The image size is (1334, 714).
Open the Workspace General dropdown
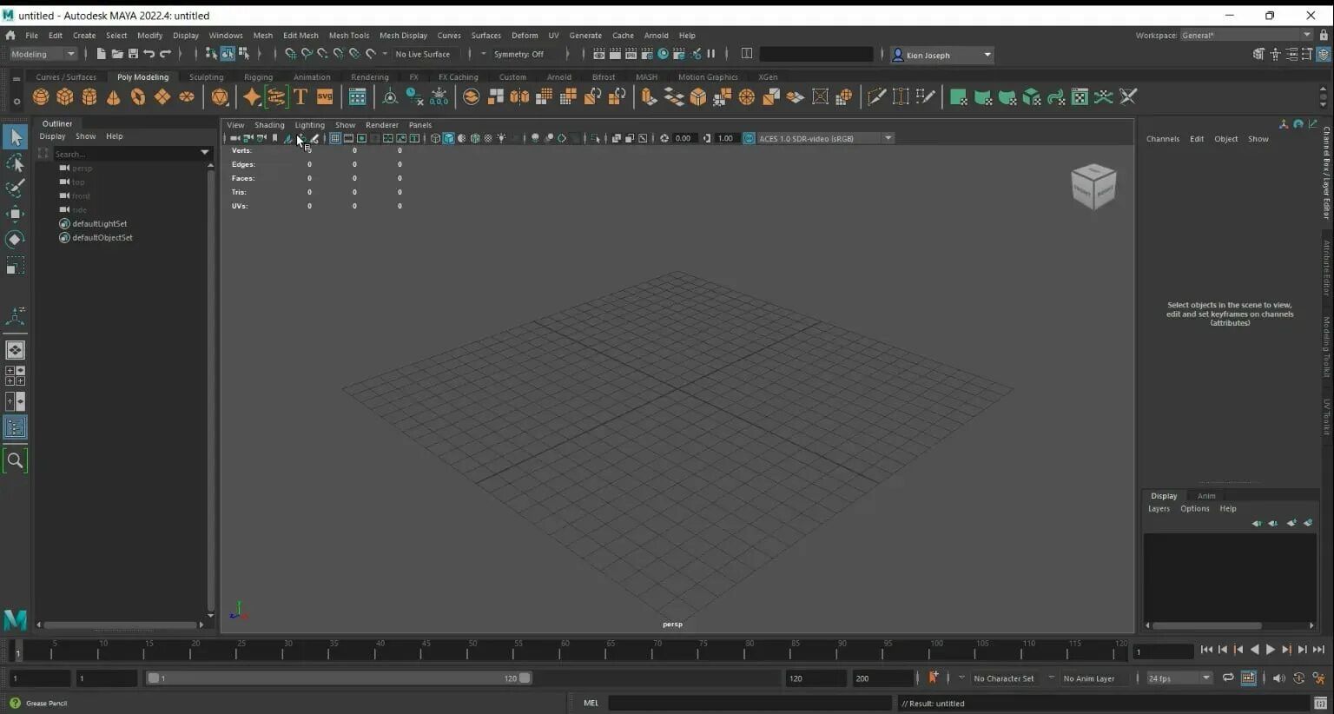(1246, 35)
